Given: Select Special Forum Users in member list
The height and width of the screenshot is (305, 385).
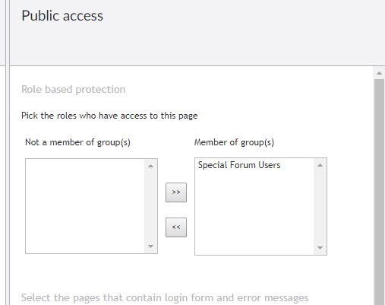Looking at the screenshot, I should click(239, 165).
